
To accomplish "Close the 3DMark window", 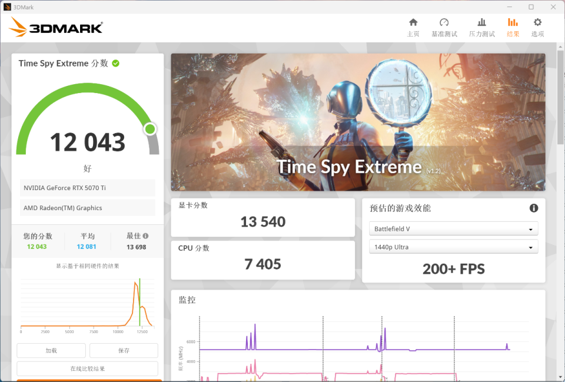I will tap(553, 7).
